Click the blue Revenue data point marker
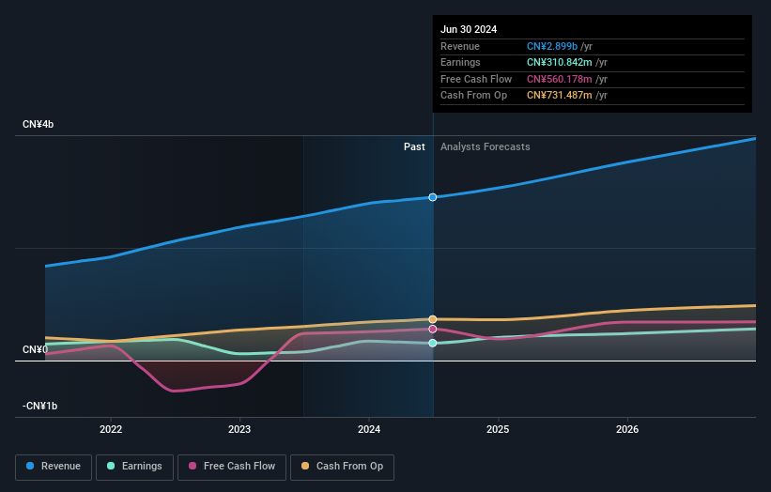Viewport: 771px width, 492px height. coord(433,197)
